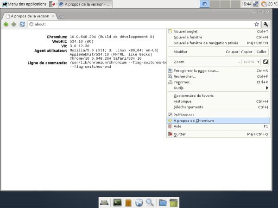Click show desktop icon in dock
The width and height of the screenshot is (278, 208).
pyautogui.click(x=104, y=202)
